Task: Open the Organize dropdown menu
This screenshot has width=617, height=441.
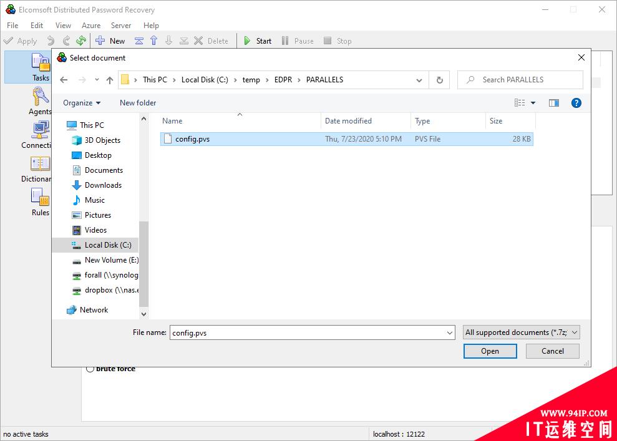Action: coord(82,103)
